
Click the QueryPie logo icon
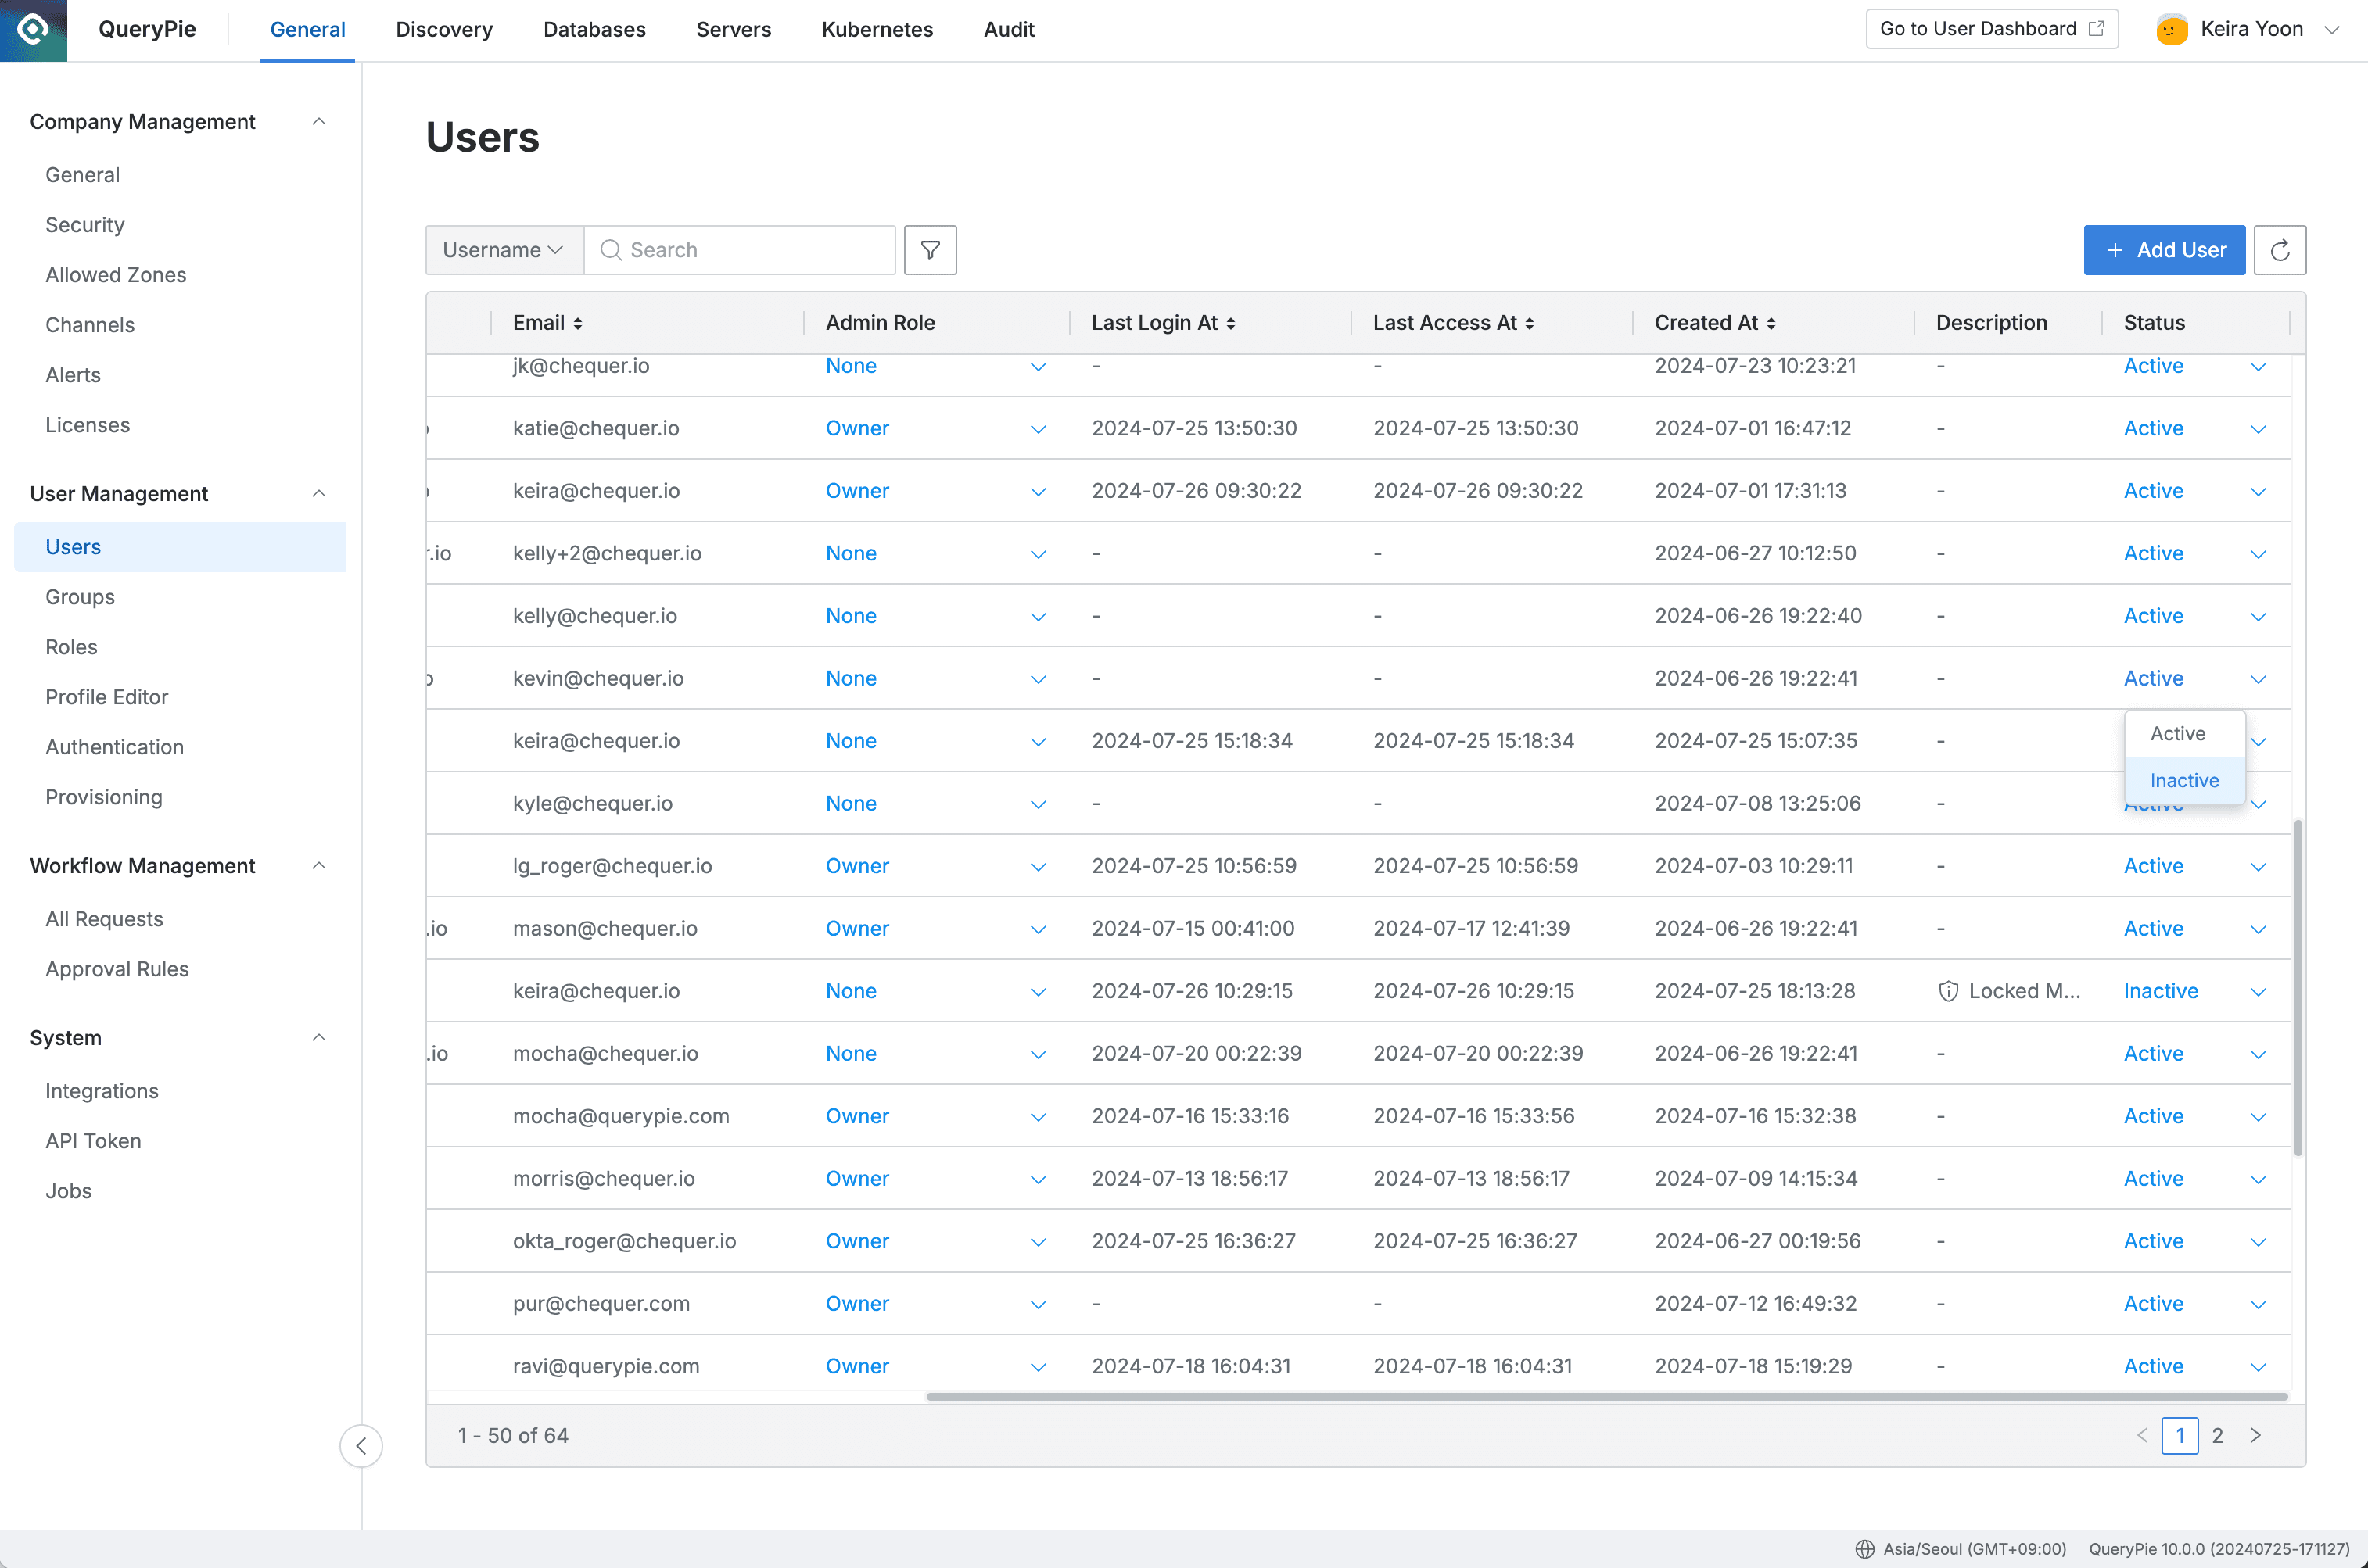[33, 29]
